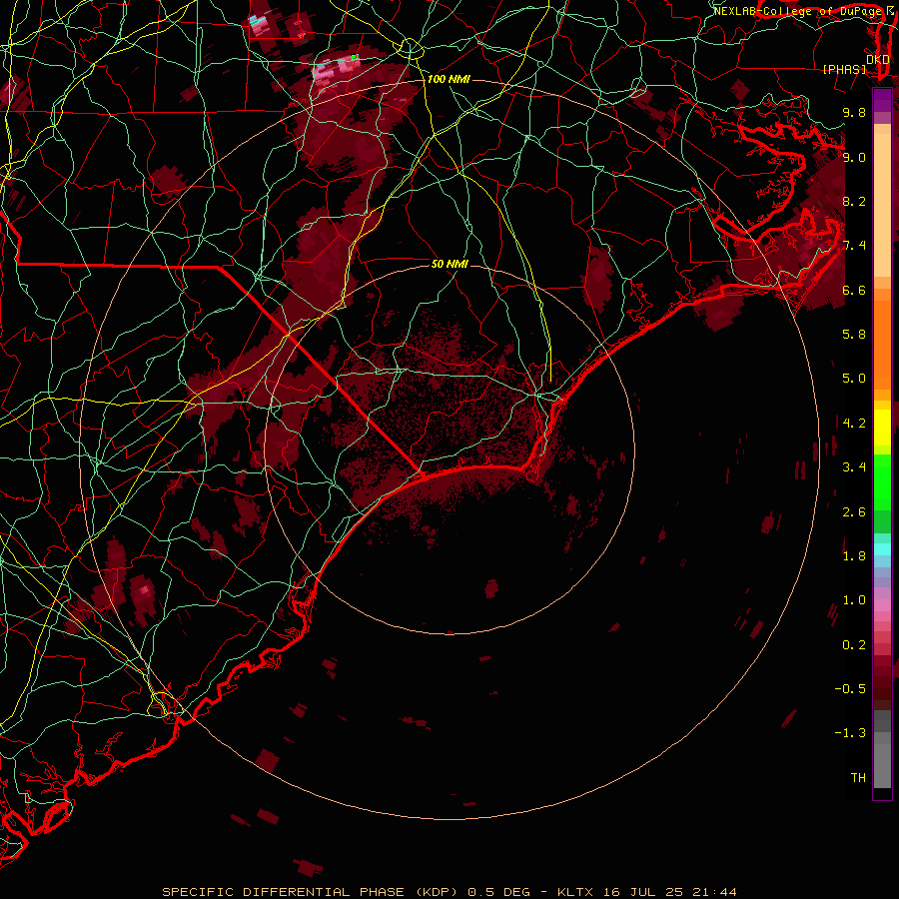Screen dimensions: 899x899
Task: Click the -0.5 value on color scale
Action: click(x=850, y=689)
